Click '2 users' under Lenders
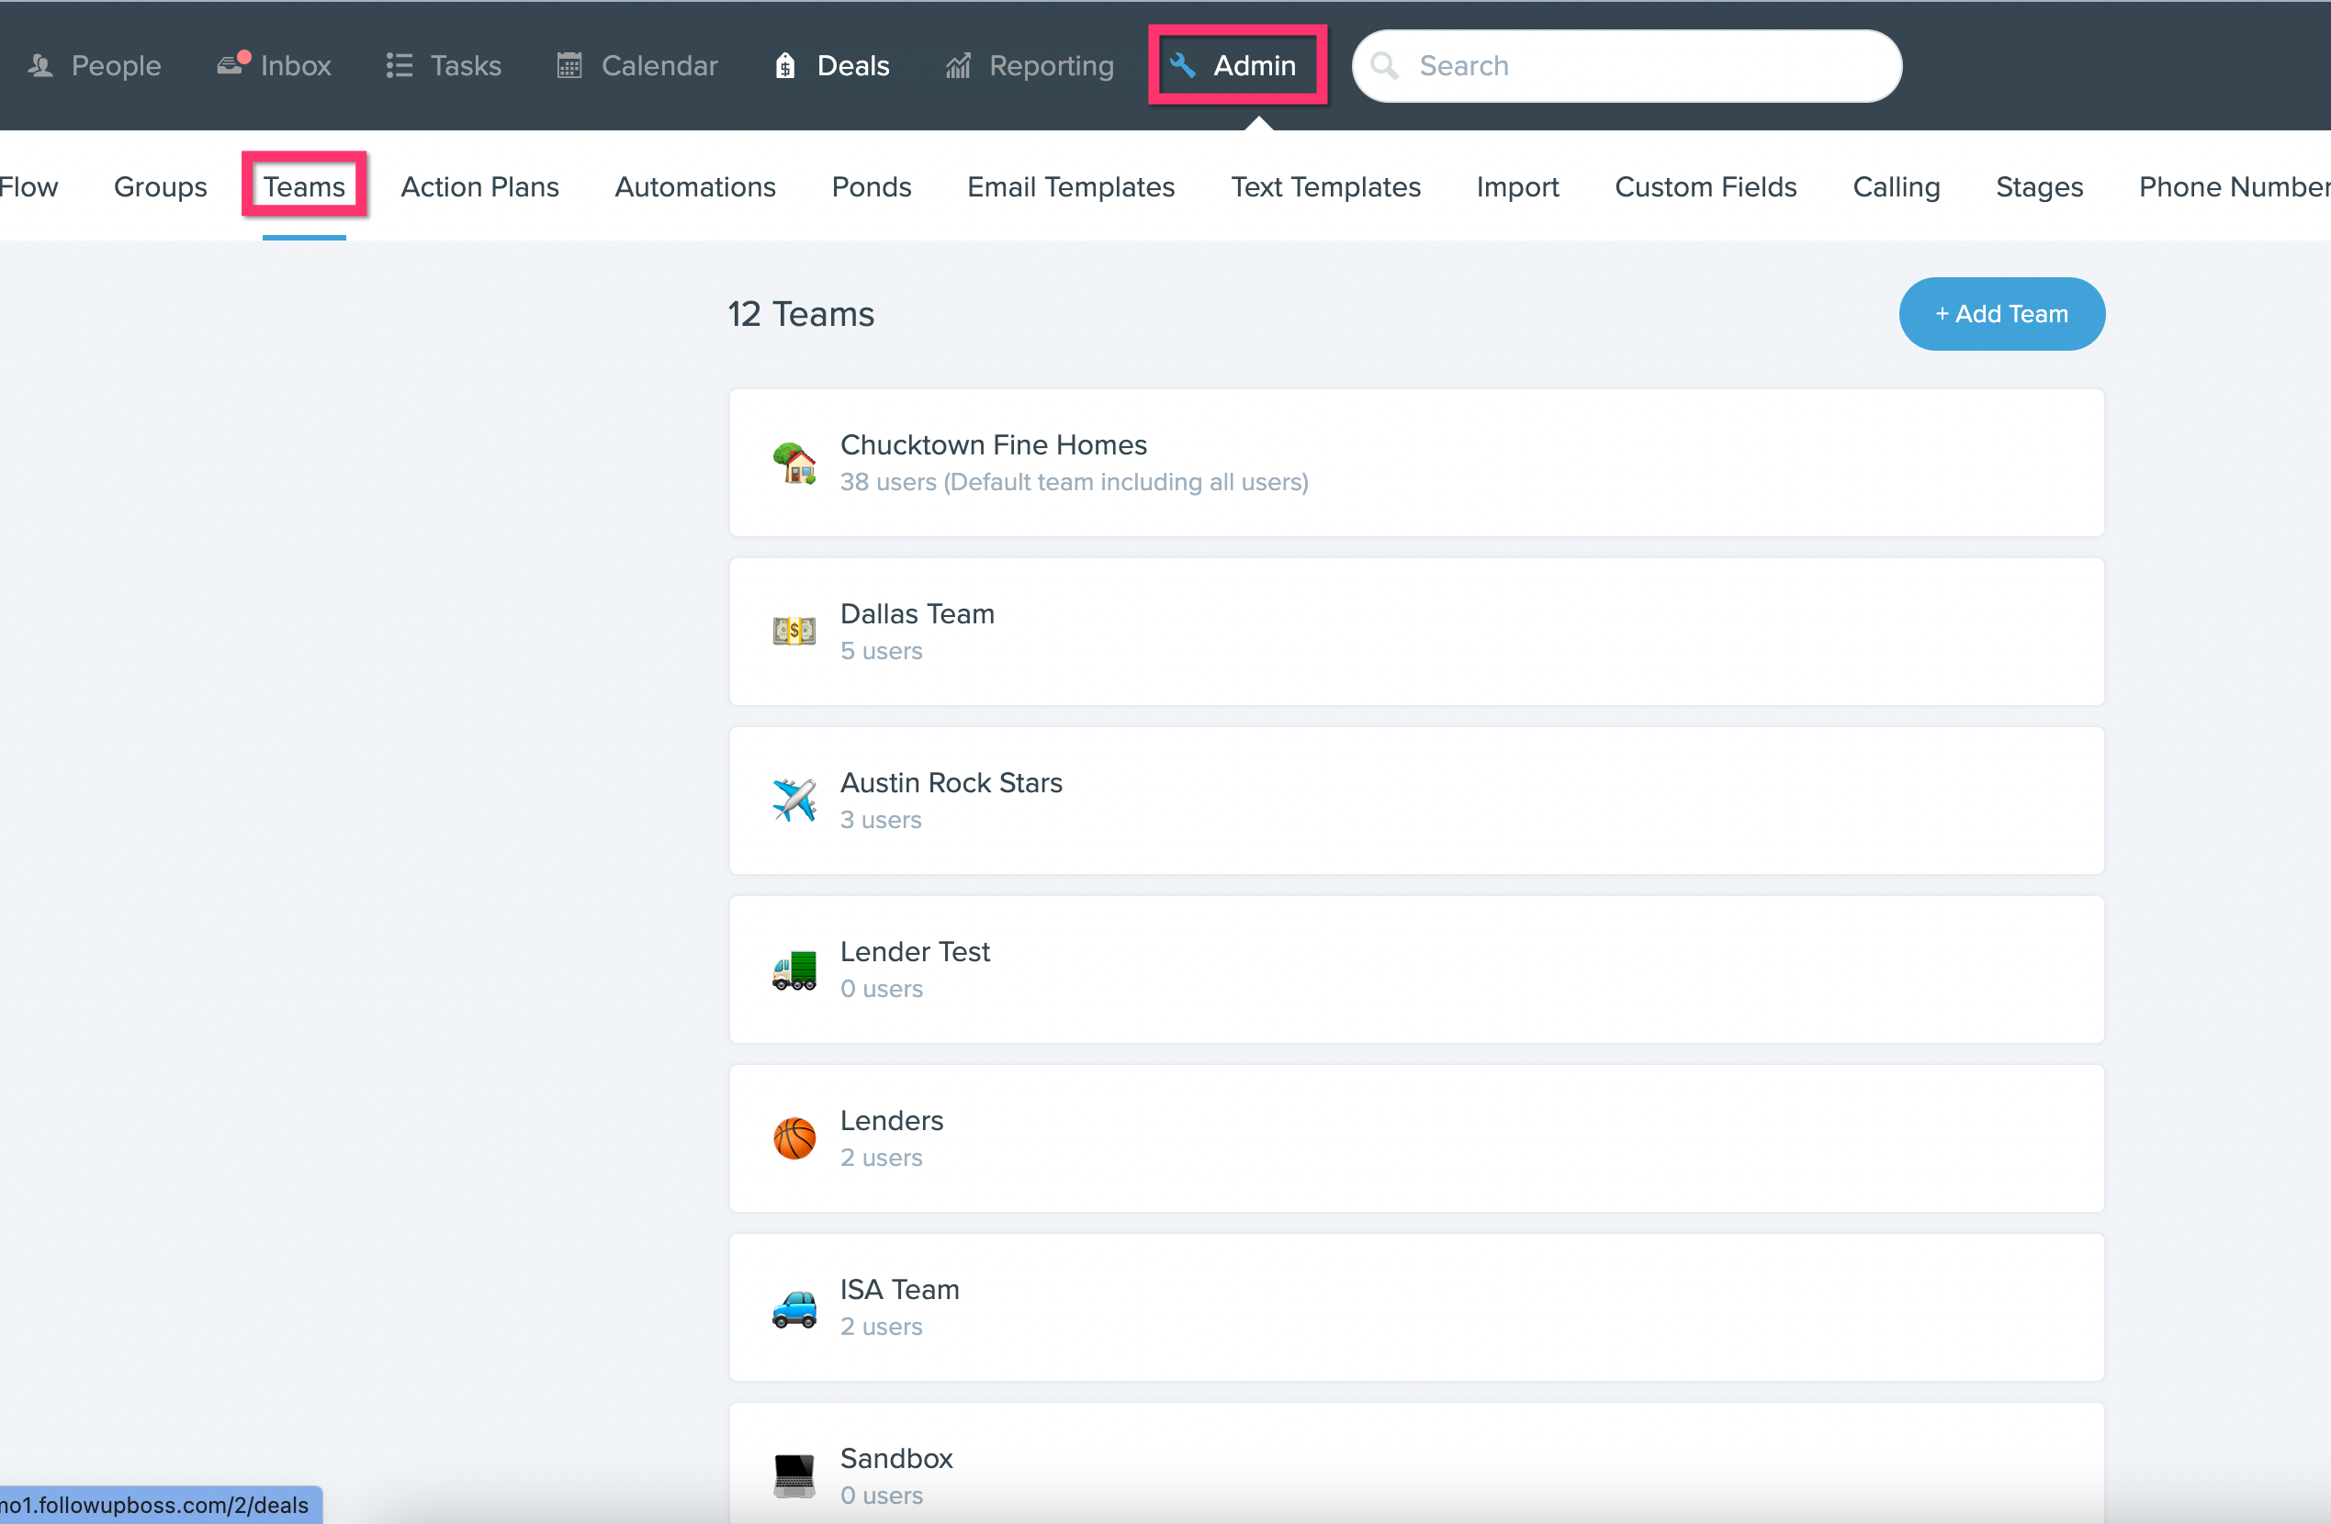2331x1524 pixels. 882,1158
